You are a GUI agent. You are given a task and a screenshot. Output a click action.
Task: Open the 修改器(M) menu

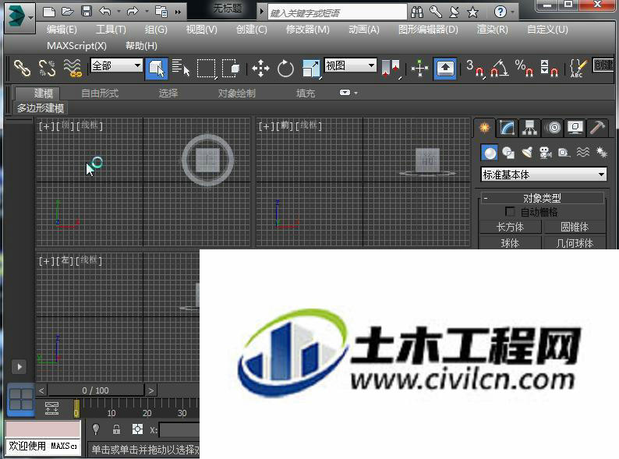(307, 30)
